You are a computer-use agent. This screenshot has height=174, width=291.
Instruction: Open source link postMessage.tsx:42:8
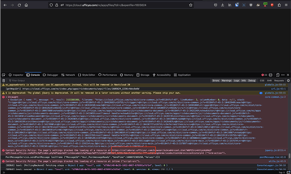pyautogui.click(x=272, y=157)
